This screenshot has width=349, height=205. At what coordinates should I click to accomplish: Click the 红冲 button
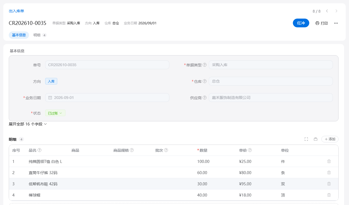coord(301,23)
